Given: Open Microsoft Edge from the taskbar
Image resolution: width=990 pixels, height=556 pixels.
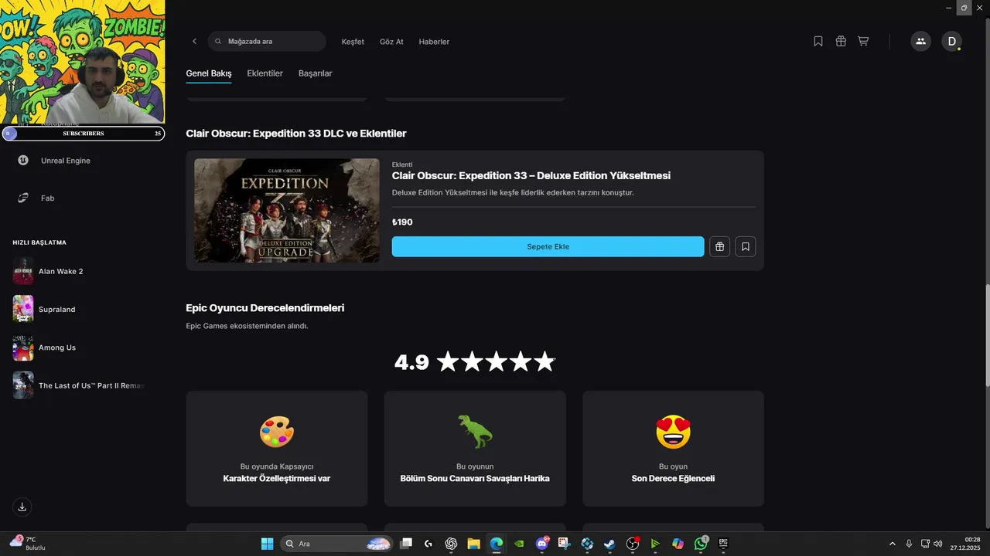Looking at the screenshot, I should [x=496, y=544].
